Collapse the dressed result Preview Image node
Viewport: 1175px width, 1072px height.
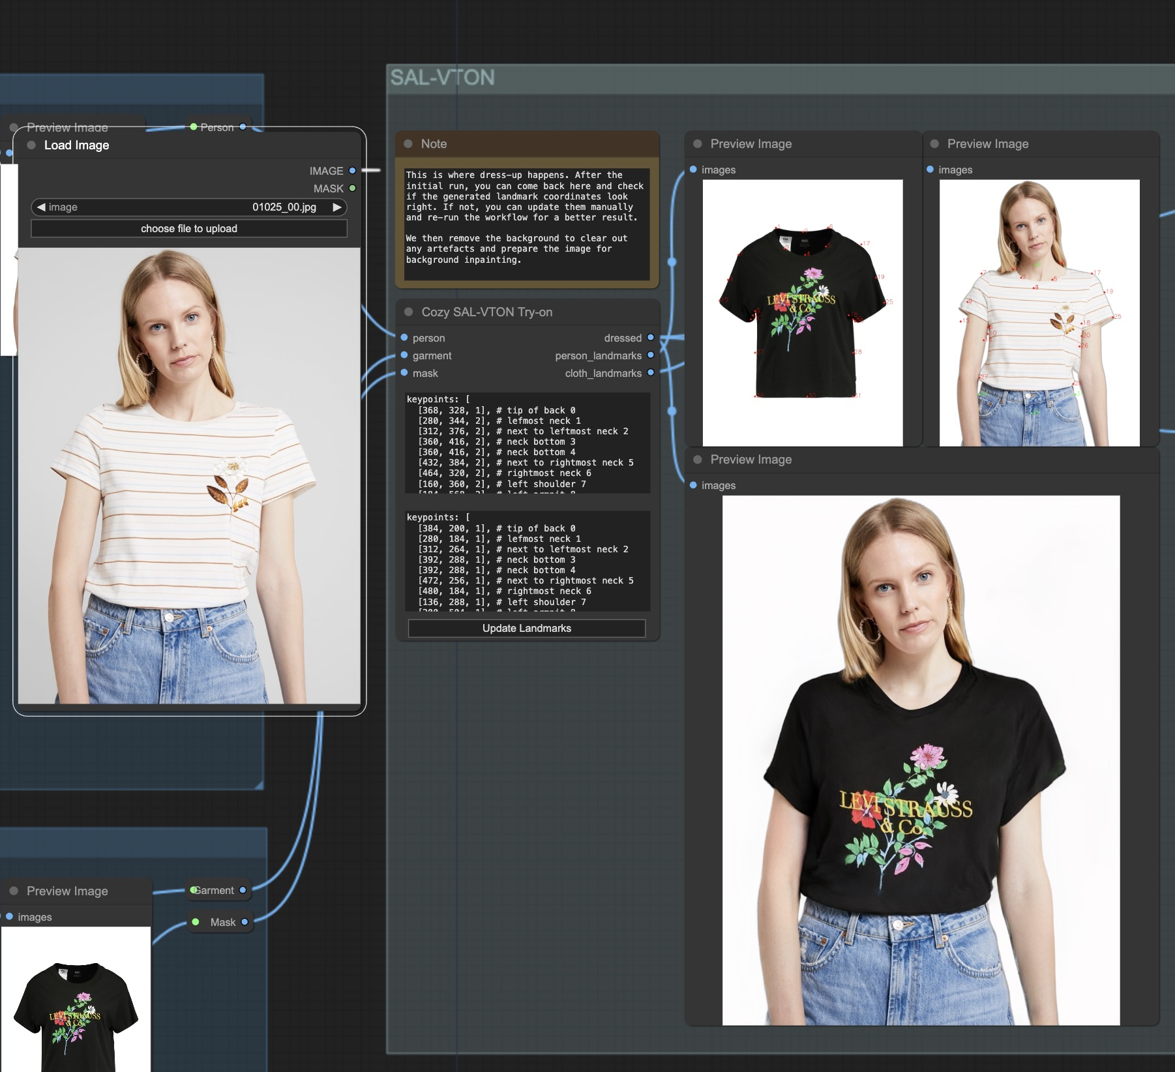[x=698, y=459]
